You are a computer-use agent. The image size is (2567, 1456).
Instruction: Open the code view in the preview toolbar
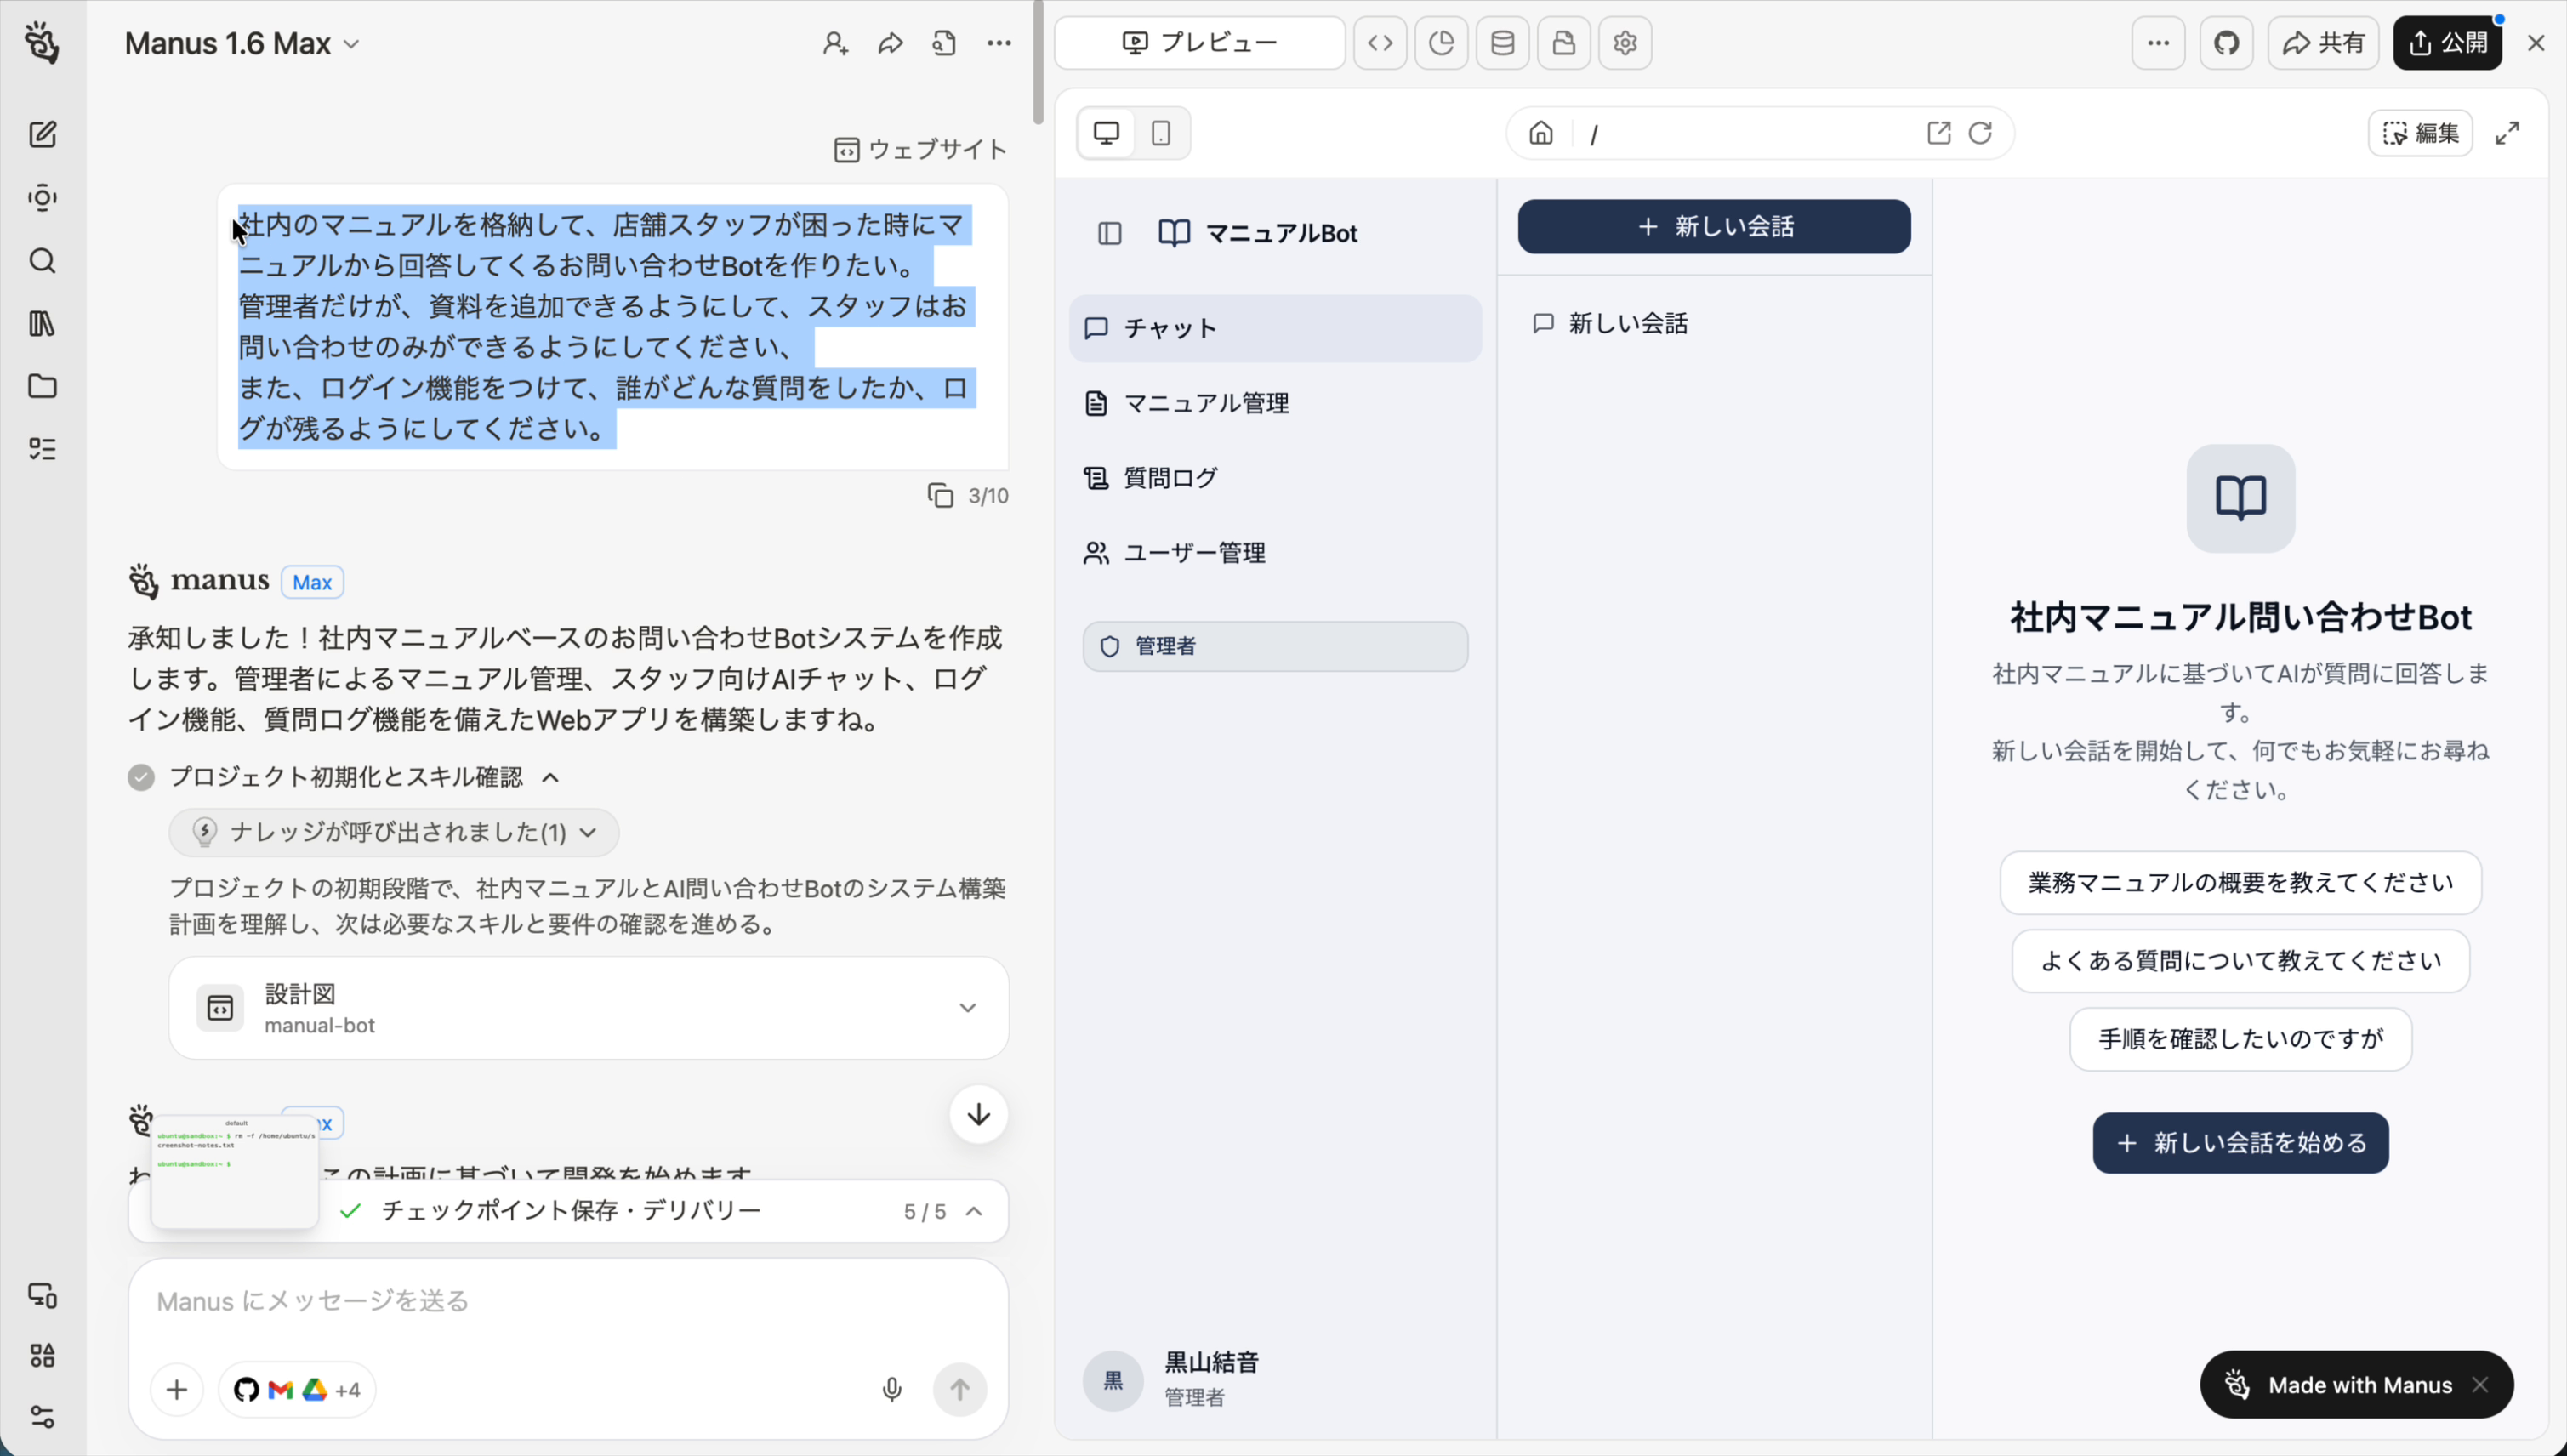tap(1380, 42)
